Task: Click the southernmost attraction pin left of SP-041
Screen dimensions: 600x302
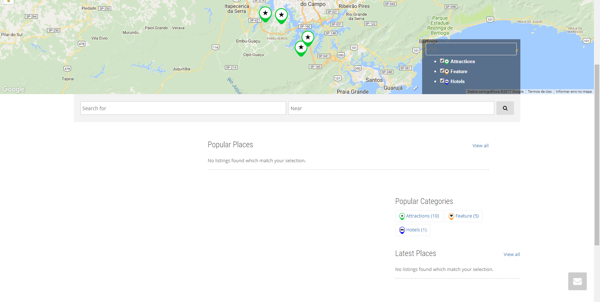Action: (x=301, y=48)
